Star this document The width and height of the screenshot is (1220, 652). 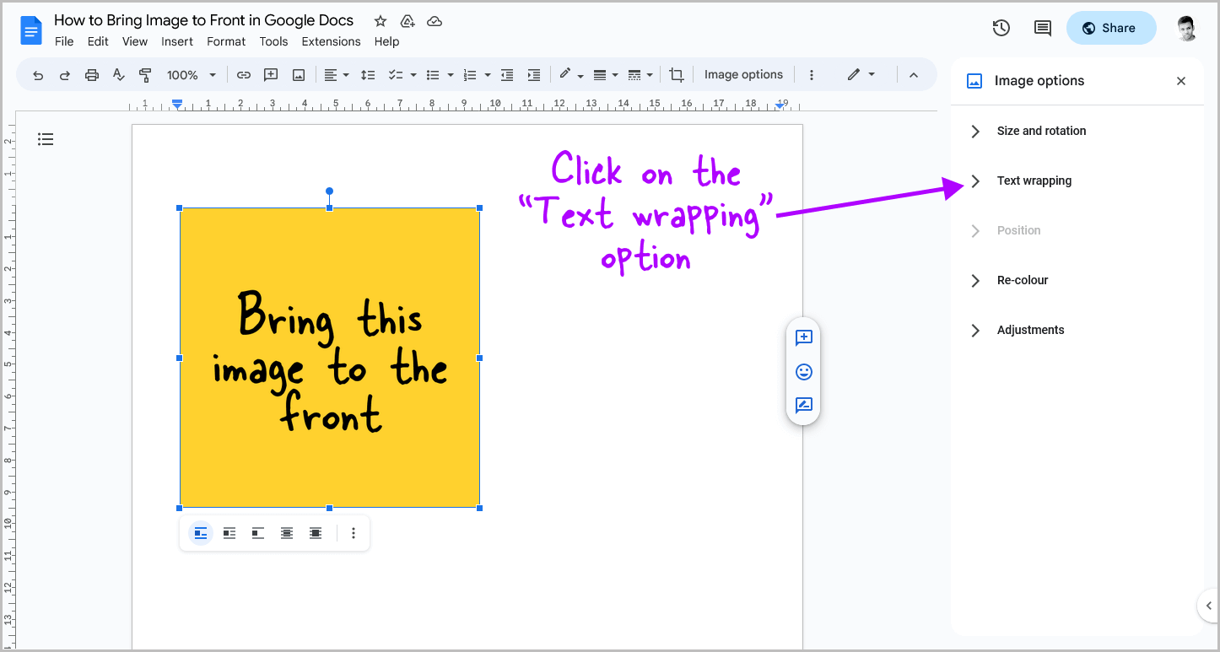point(381,21)
